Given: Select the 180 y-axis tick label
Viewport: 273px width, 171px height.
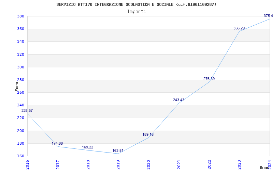Looking at the screenshot, I should click(x=20, y=143).
